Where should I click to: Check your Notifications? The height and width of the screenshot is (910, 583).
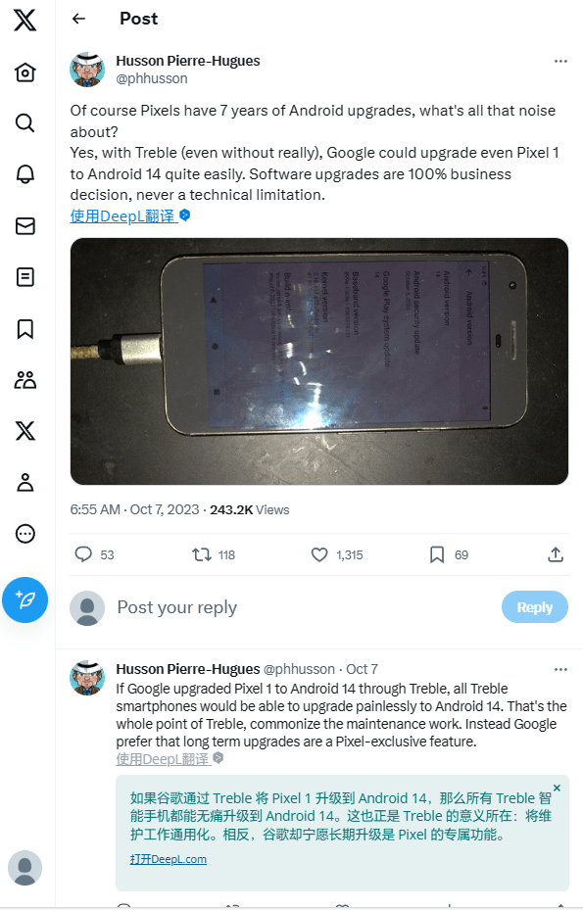click(x=24, y=173)
